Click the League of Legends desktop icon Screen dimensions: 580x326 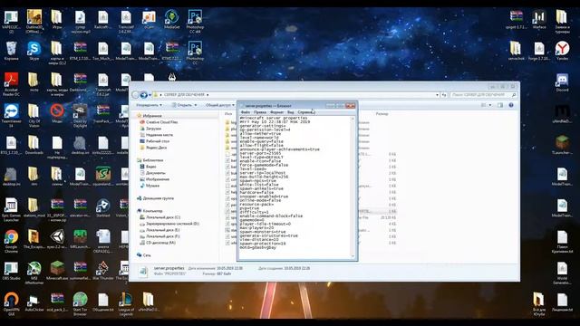126,304
